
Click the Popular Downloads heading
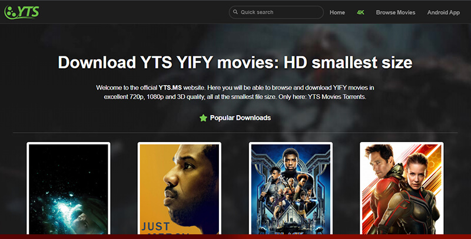point(240,117)
